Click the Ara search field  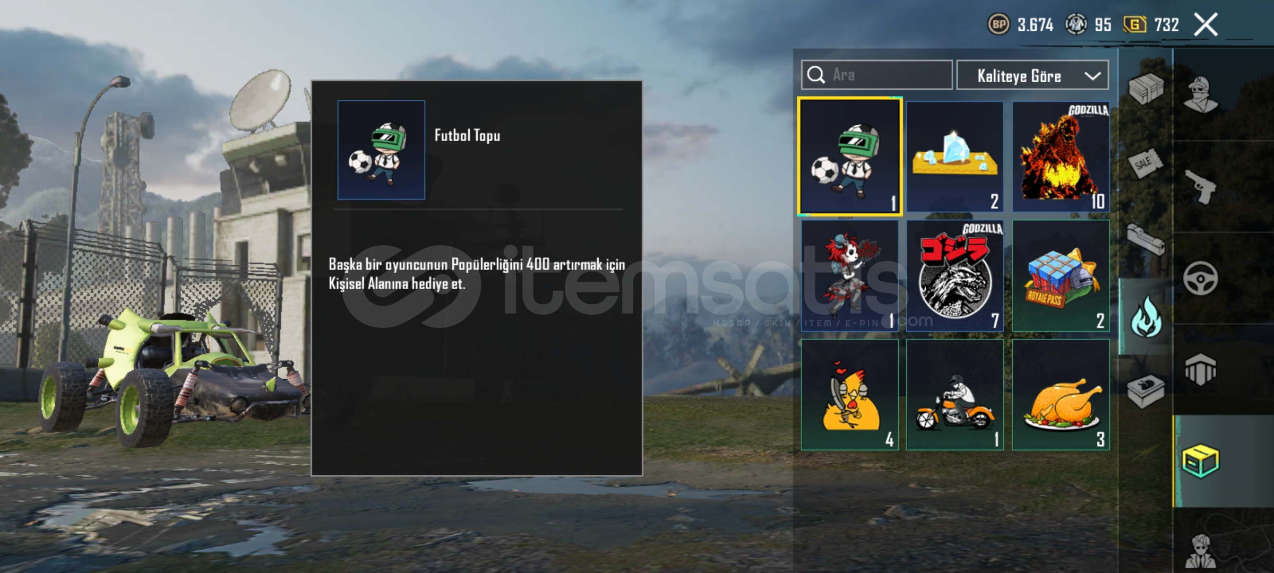pyautogui.click(x=876, y=75)
